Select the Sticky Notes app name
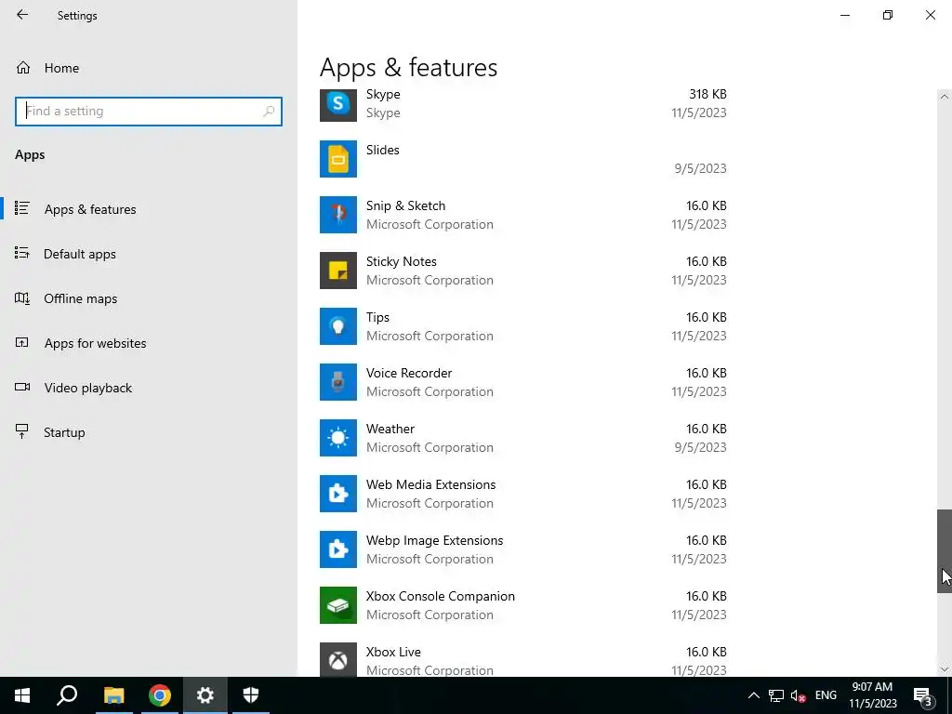The height and width of the screenshot is (714, 952). tap(402, 261)
